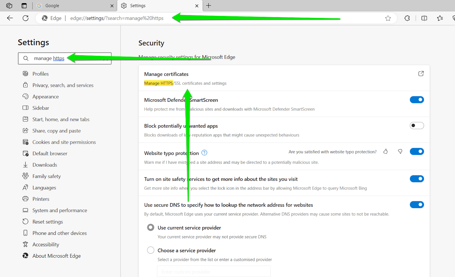Image resolution: width=455 pixels, height=277 pixels.
Task: Open the Extensions puzzle icon
Action: point(407,18)
